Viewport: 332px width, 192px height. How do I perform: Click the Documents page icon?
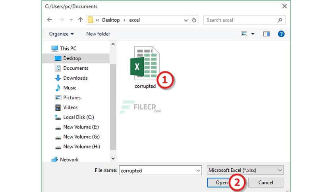[x=58, y=68]
